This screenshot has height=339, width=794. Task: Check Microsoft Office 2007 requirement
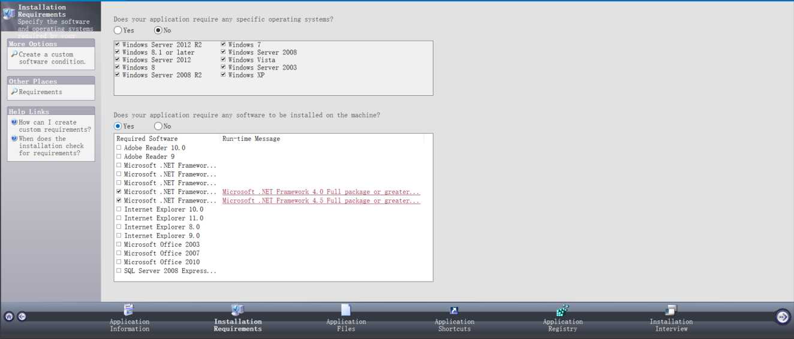(119, 253)
